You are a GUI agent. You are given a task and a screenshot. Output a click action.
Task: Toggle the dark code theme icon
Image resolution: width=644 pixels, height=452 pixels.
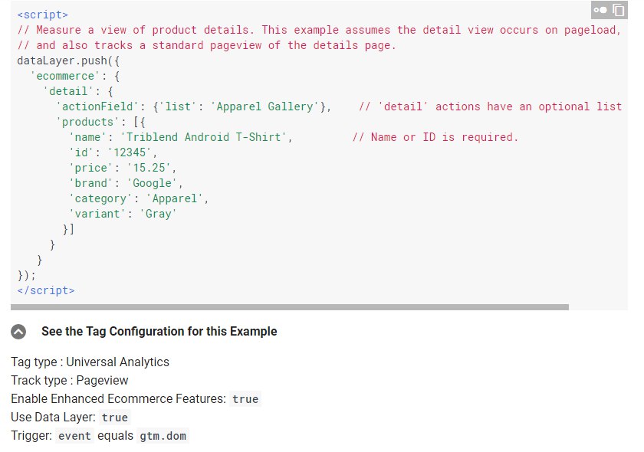[600, 10]
